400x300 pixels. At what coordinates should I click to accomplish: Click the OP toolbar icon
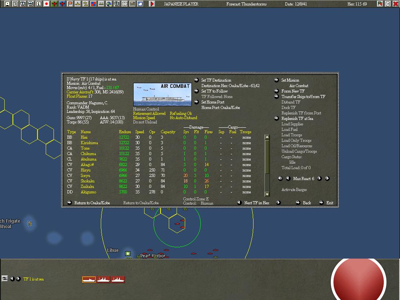[x=125, y=4]
